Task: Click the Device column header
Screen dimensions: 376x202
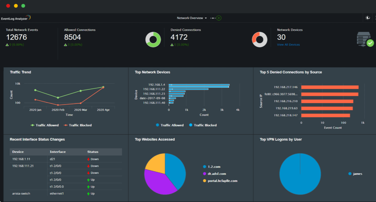Action: 18,152
